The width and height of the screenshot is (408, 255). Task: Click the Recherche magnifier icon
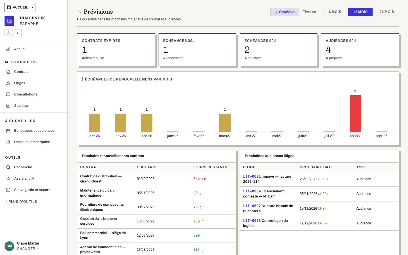point(8,167)
